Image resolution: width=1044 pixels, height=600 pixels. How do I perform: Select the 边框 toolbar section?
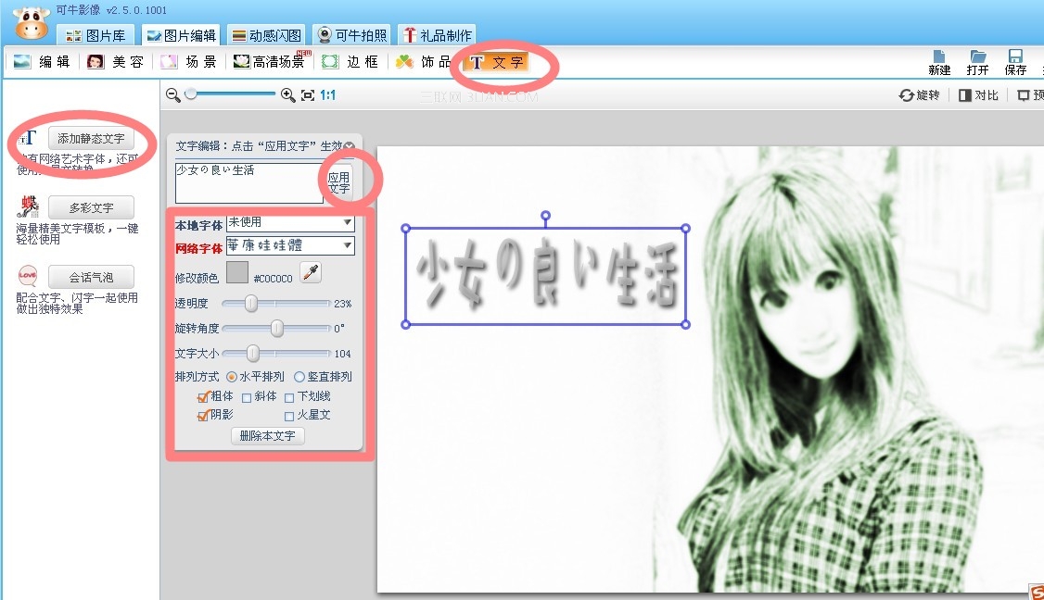click(x=350, y=62)
